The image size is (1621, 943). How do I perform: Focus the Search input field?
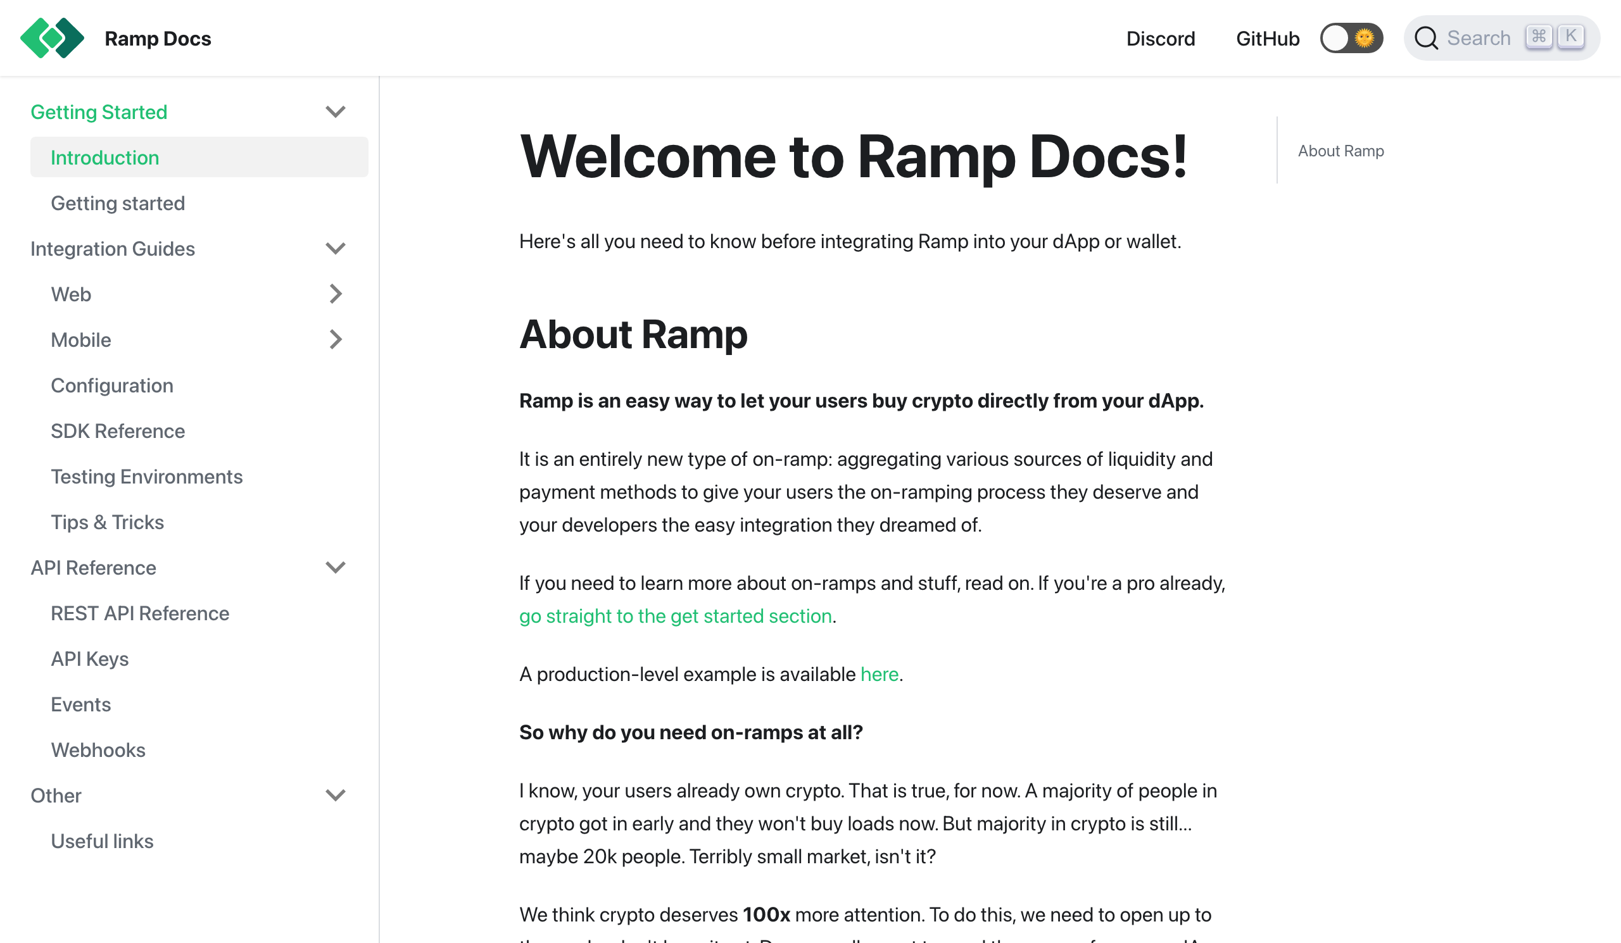tap(1501, 38)
